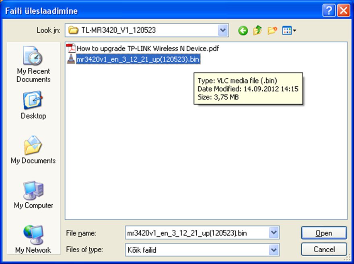Select the PDF file icon
Viewport: 354px width, 264px height.
[71, 48]
